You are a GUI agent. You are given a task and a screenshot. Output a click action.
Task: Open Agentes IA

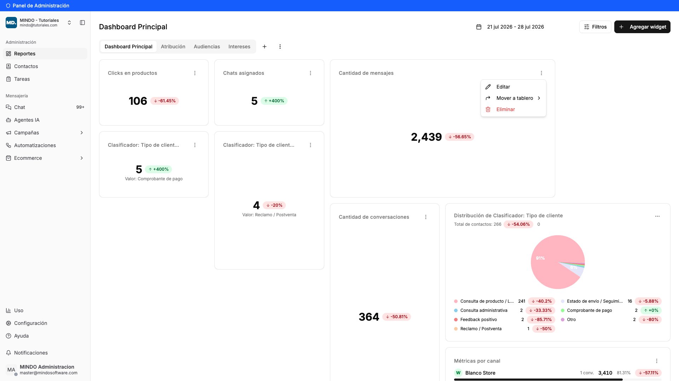pos(45,120)
